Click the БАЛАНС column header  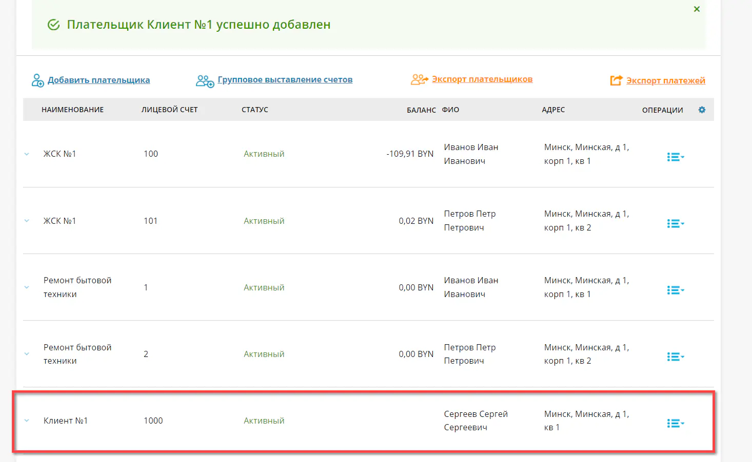coord(421,110)
